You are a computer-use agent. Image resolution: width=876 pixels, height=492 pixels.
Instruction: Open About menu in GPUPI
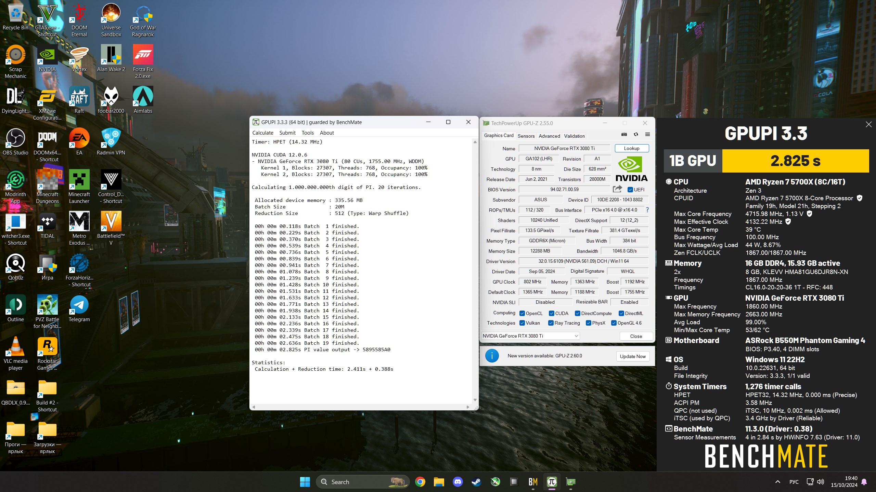[x=327, y=133]
